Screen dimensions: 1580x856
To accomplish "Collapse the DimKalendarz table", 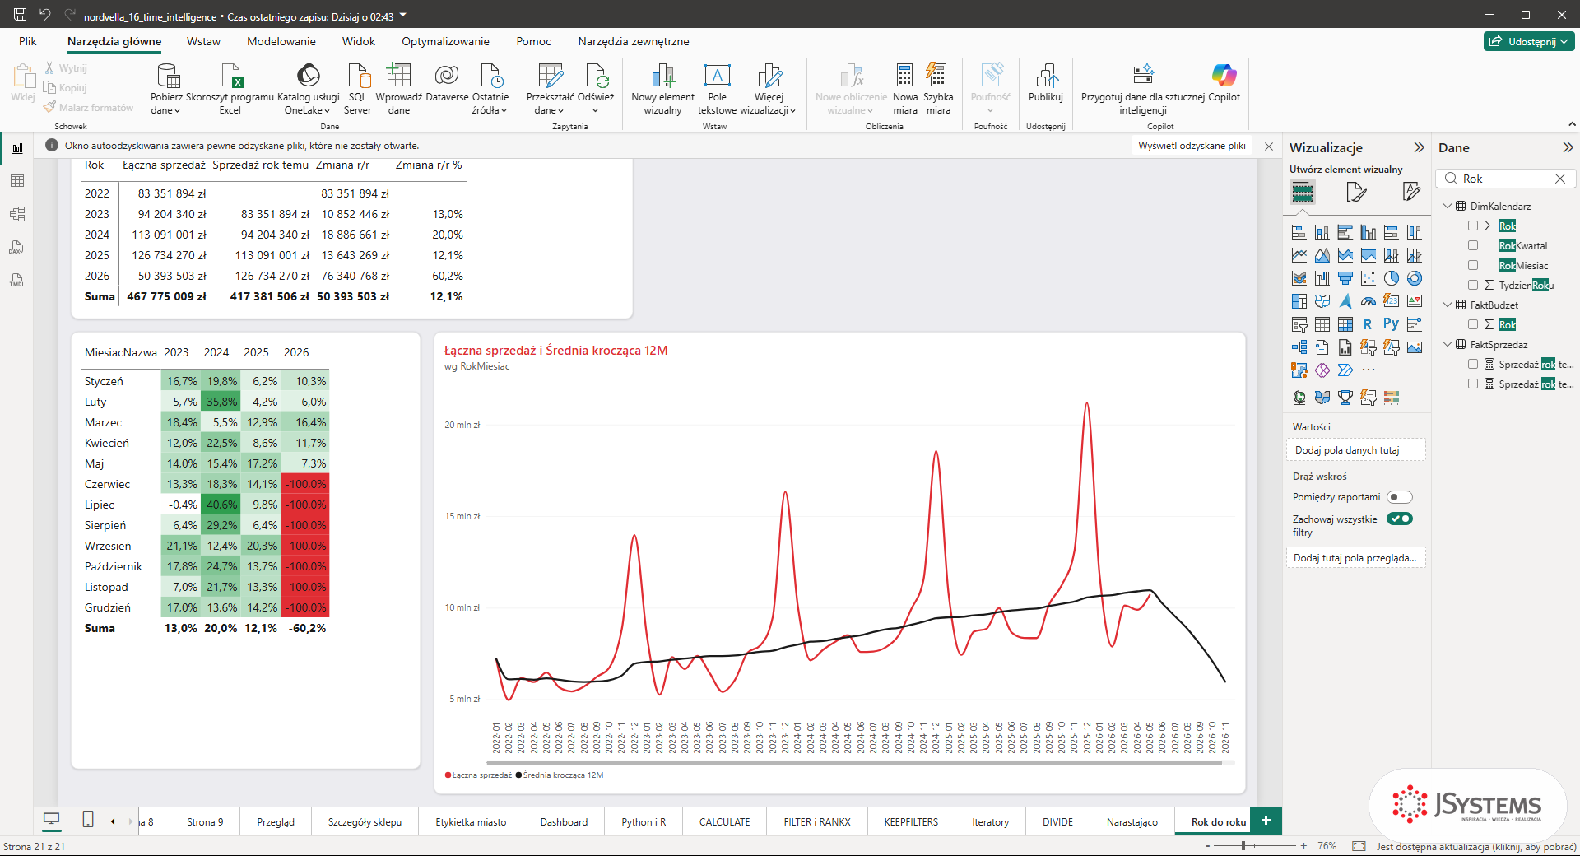I will pyautogui.click(x=1448, y=206).
